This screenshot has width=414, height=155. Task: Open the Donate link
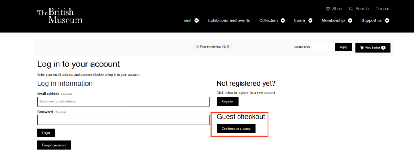tap(382, 9)
